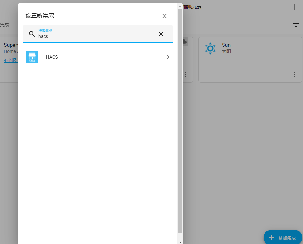Open the integrations filter icon

coord(296,25)
